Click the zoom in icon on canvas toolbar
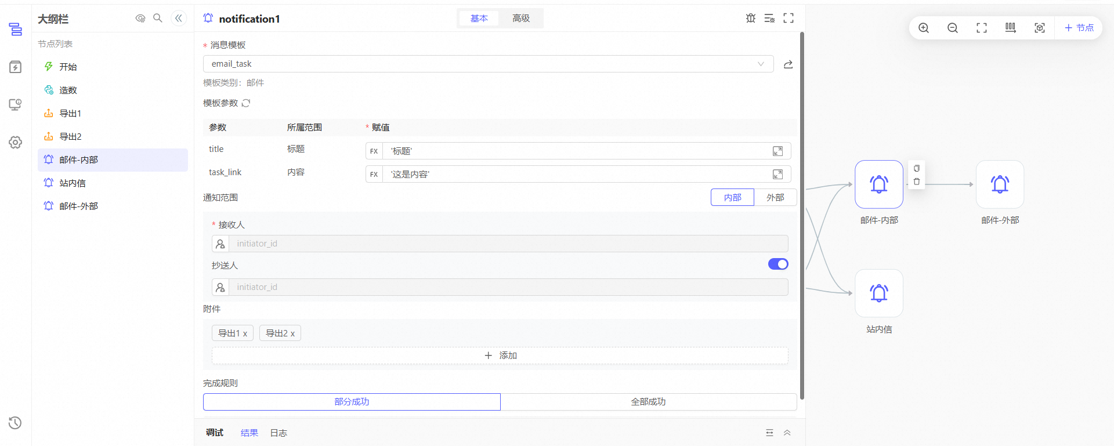1114x446 pixels. click(924, 28)
